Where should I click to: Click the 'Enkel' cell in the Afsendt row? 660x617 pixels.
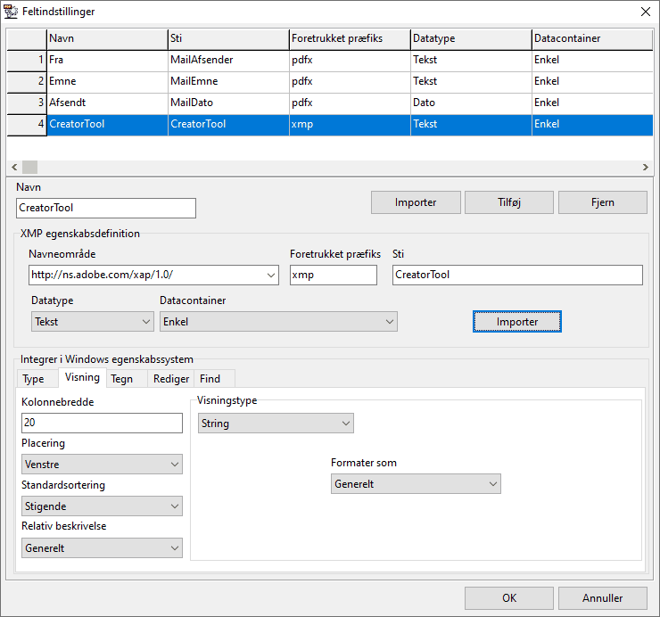point(592,103)
